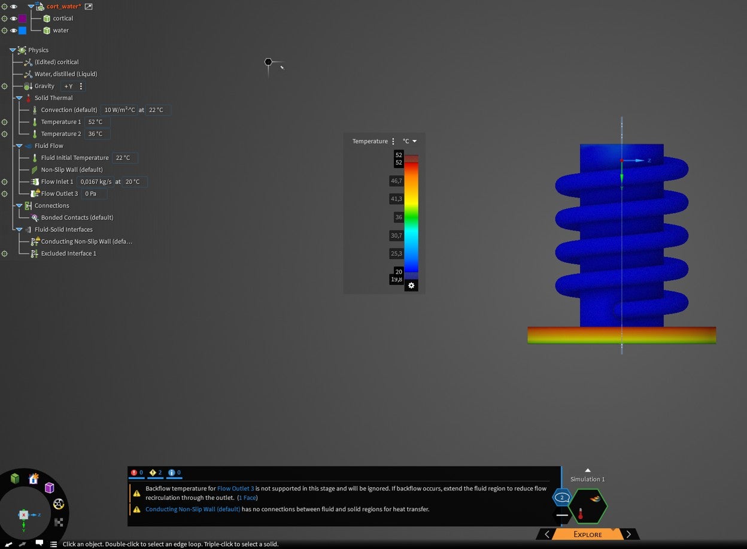Viewport: 747px width, 549px height.
Task: Select the Bonded Contacts (default) item
Action: 77,218
